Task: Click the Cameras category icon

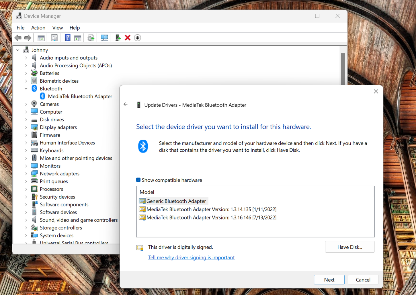Action: coord(34,104)
